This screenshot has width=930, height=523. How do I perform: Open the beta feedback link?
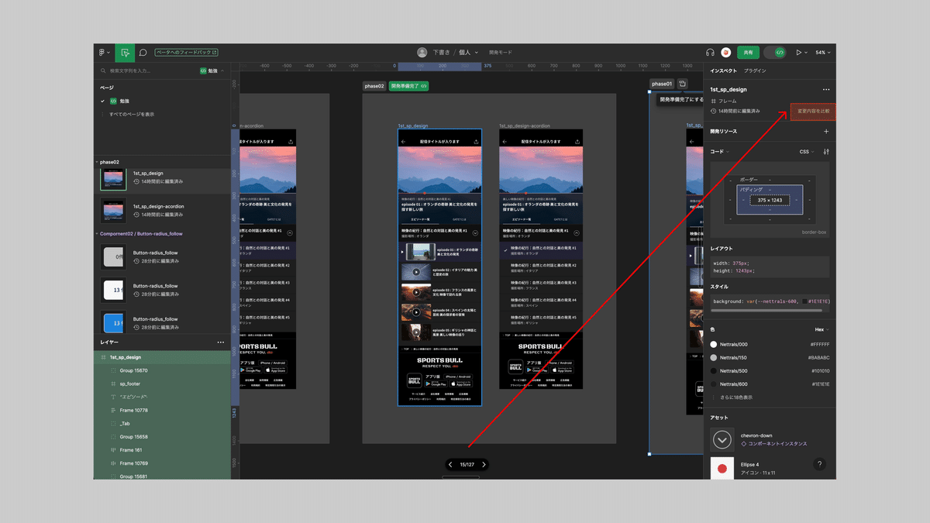click(186, 53)
